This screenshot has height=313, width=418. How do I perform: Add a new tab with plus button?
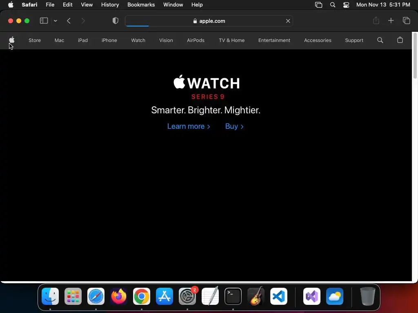click(391, 20)
